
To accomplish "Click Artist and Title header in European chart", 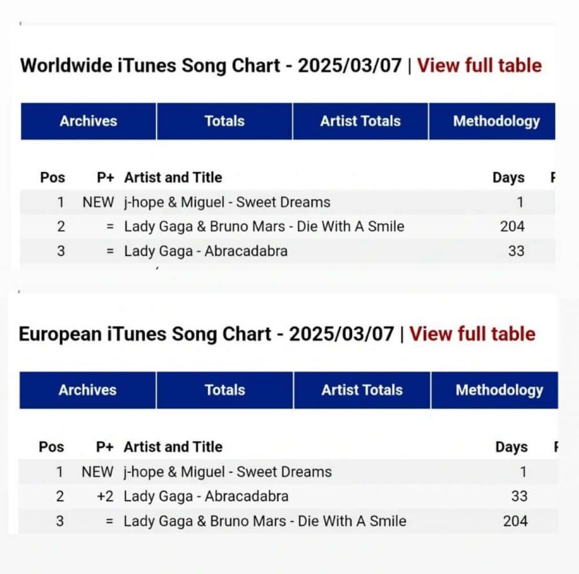I will pyautogui.click(x=173, y=447).
